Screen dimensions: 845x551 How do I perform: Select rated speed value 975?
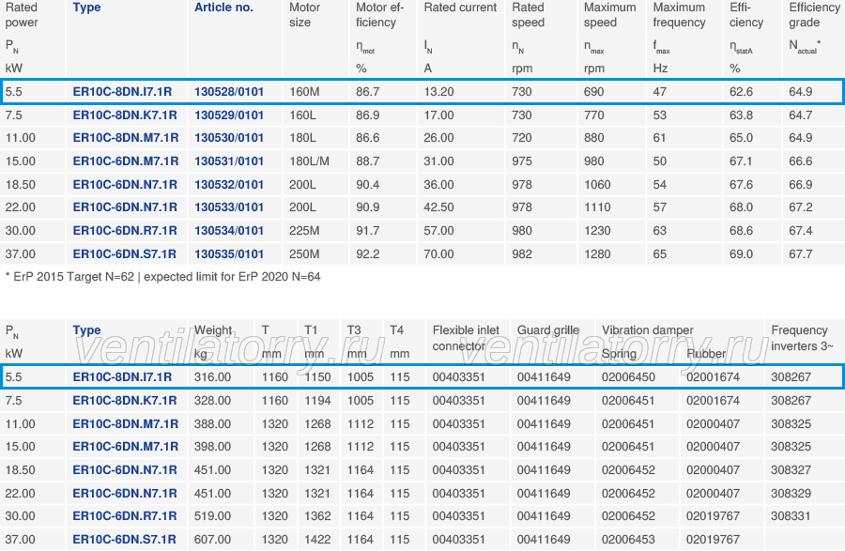(x=522, y=161)
